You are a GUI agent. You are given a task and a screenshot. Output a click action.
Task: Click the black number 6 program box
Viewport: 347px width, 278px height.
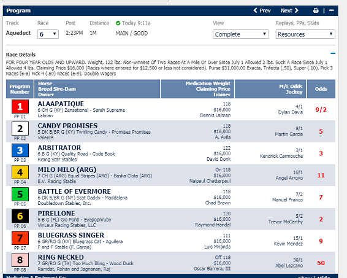(20, 216)
